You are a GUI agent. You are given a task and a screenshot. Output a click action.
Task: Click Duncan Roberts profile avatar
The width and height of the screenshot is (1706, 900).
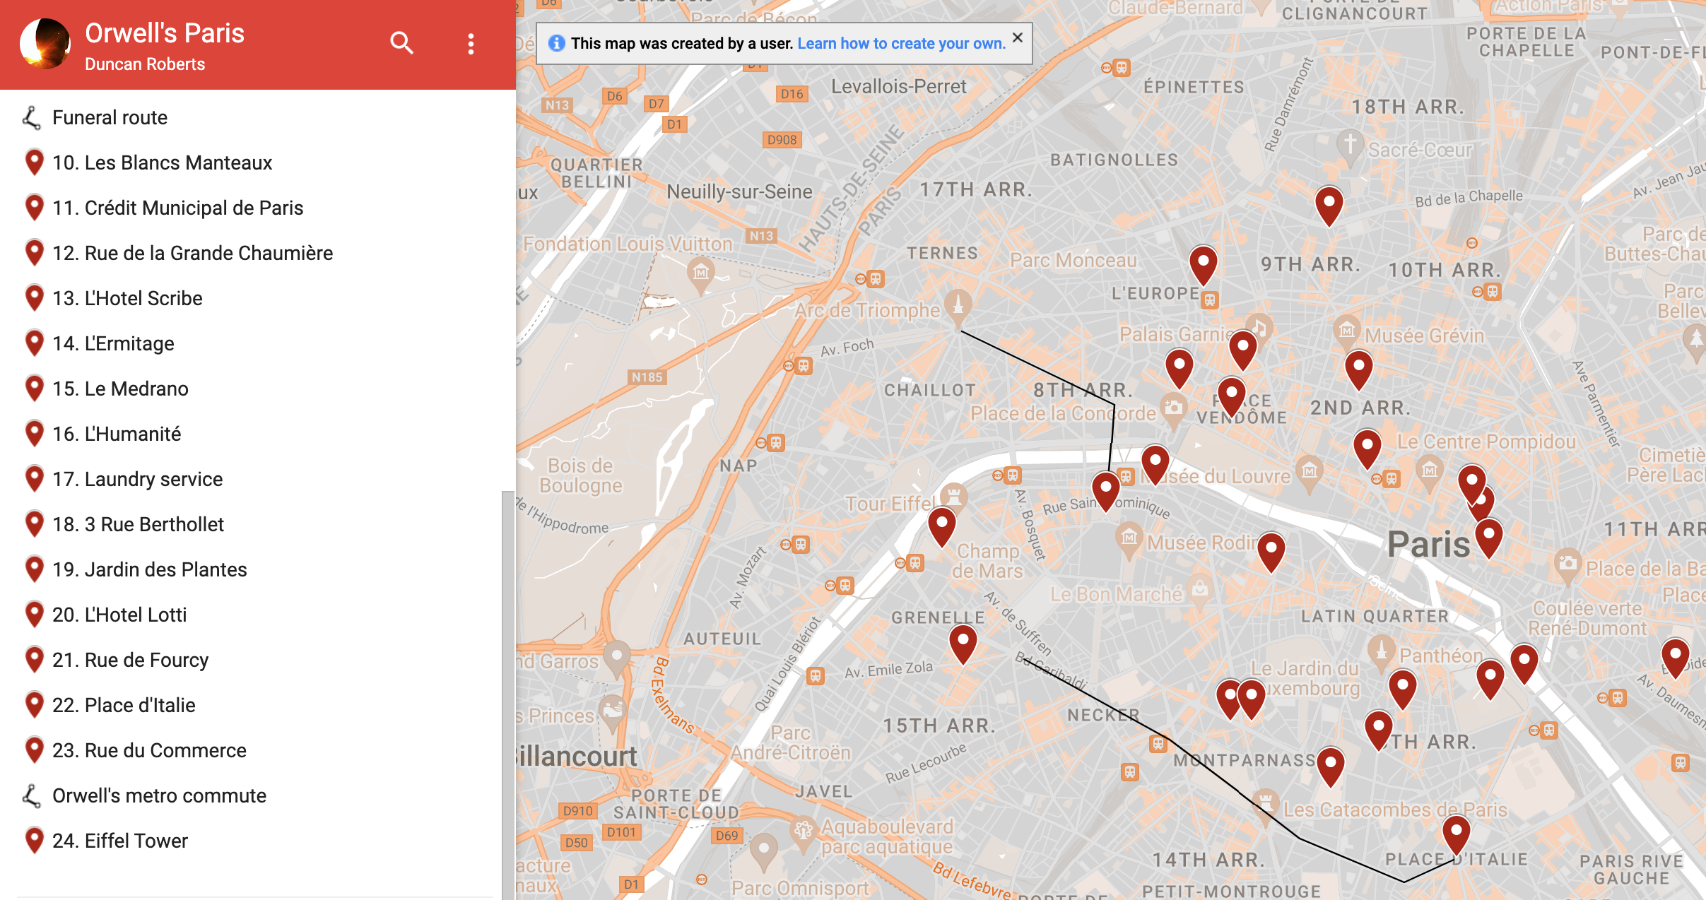coord(45,44)
